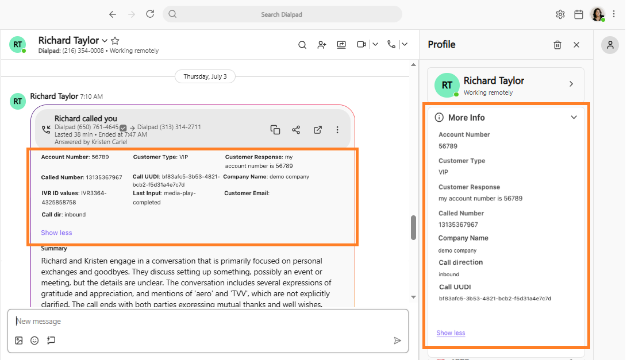627x360 pixels.
Task: Open the emoji picker
Action: (35, 340)
